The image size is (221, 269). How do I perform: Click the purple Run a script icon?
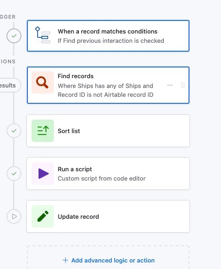43,174
